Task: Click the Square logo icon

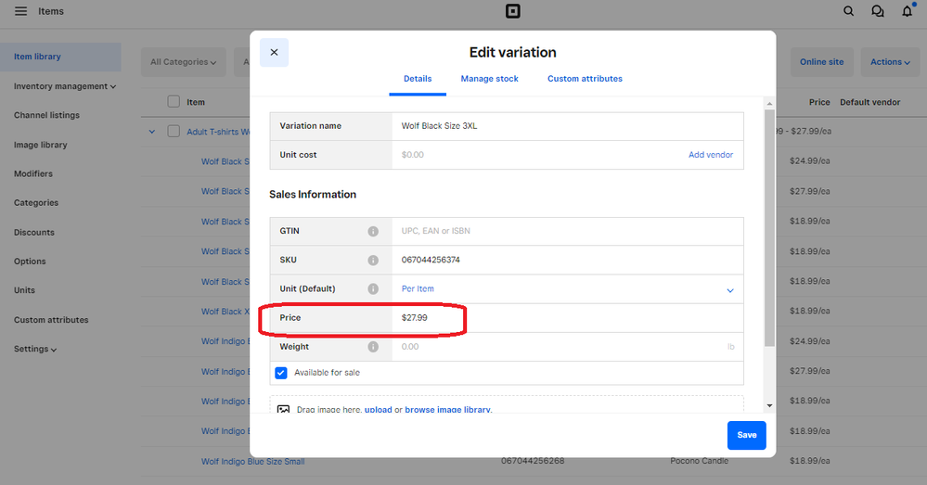Action: pyautogui.click(x=512, y=11)
